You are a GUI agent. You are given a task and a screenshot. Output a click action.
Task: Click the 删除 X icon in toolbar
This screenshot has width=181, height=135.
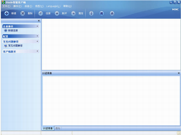pyautogui.click(x=23, y=13)
